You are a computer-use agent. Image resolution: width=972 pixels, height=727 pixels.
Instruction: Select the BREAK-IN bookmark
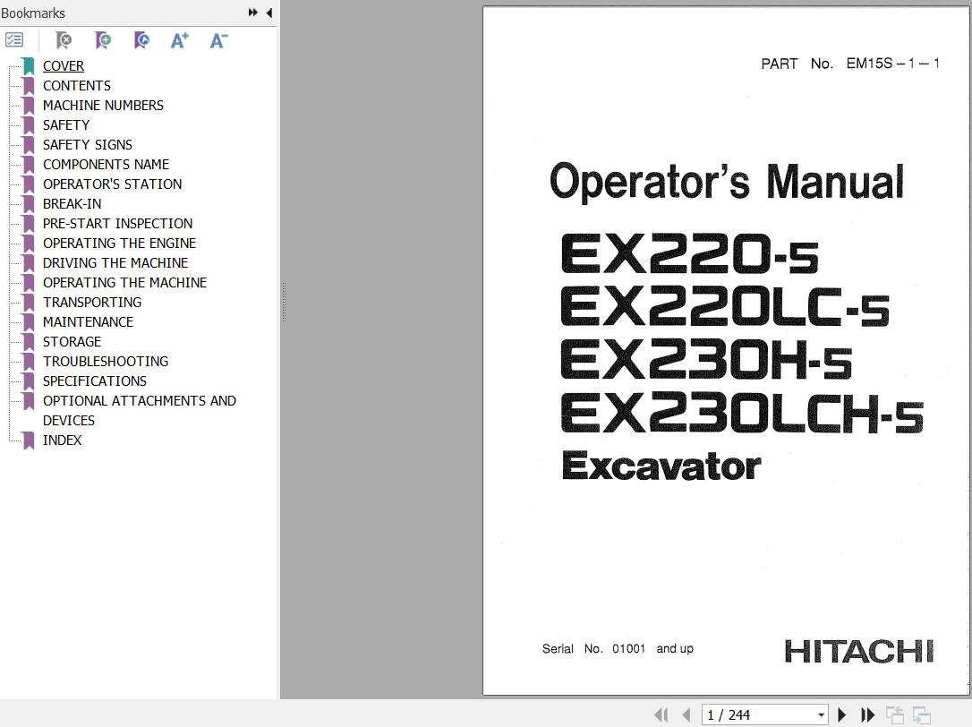(x=72, y=204)
